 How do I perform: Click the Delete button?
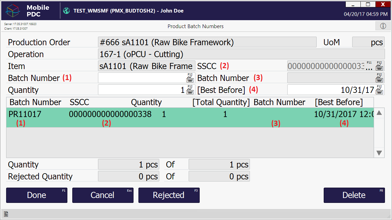354,195
